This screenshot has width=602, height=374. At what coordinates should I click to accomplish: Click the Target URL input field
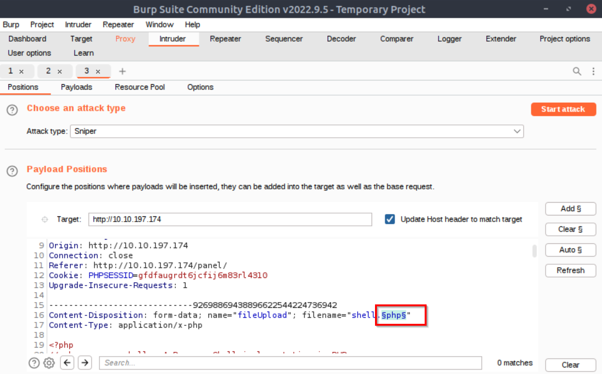tap(230, 220)
